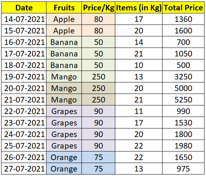Click the total price cell 1530

[183, 123]
